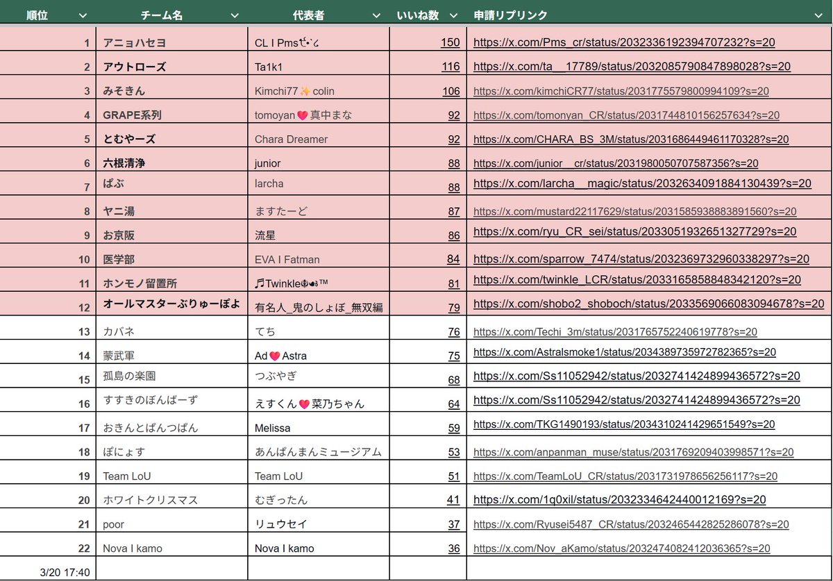Select the team name cell オールマスターぶりゅーぽよ
The height and width of the screenshot is (581, 833).
172,304
